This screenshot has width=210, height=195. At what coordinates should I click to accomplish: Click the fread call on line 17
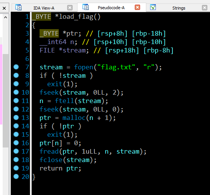point(49,151)
